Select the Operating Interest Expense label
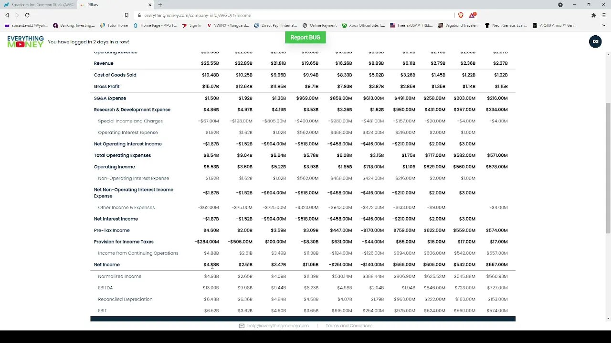Viewport: 611px width, 343px height. point(128,132)
